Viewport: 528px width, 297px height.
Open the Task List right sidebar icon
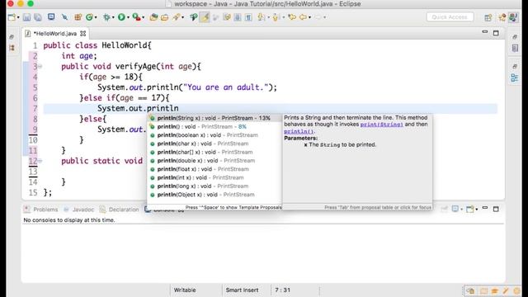coord(515,48)
